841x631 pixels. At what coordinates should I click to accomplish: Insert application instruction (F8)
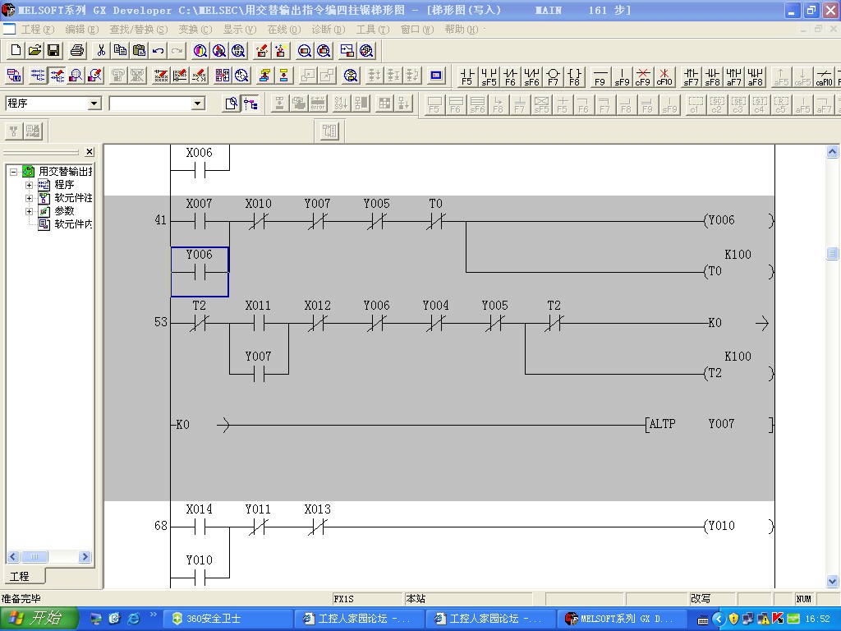[x=574, y=76]
